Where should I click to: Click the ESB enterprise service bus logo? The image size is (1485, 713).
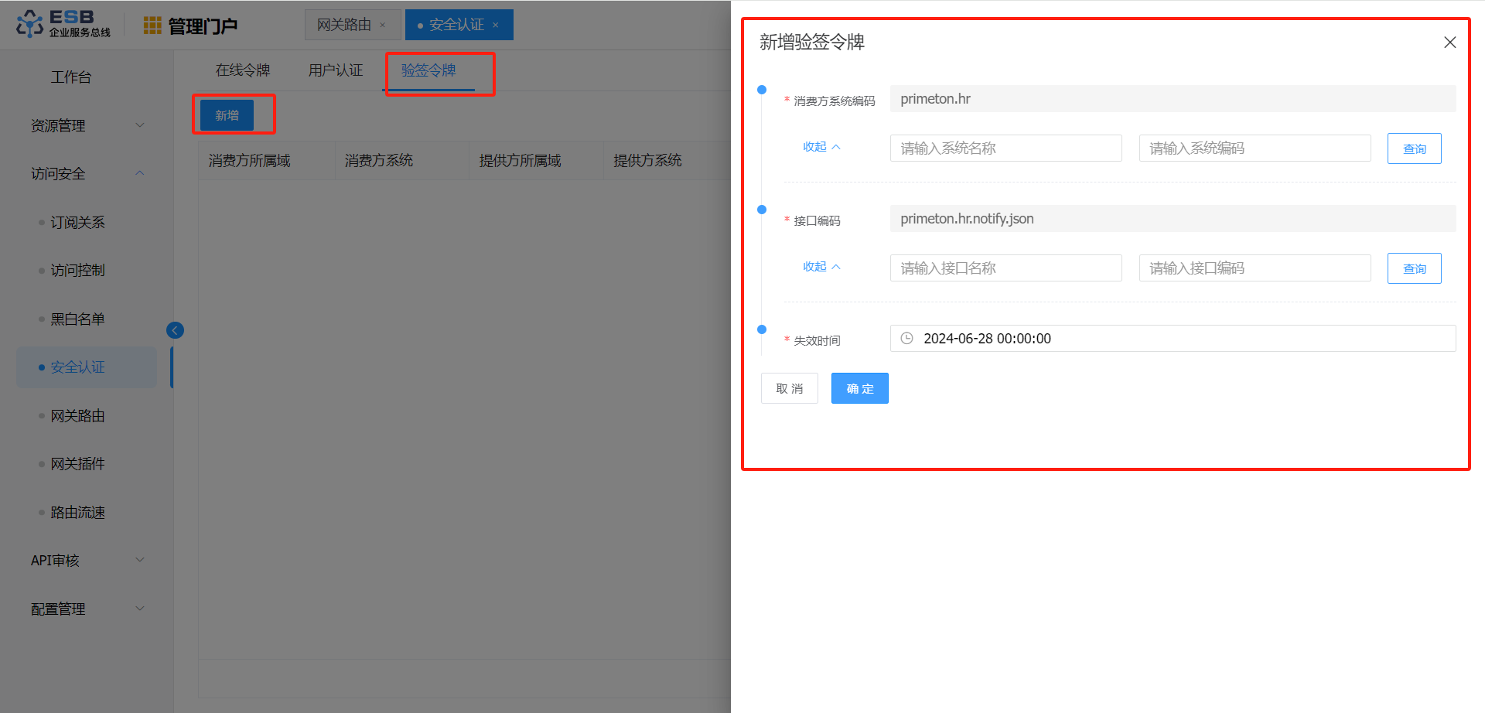click(x=63, y=23)
